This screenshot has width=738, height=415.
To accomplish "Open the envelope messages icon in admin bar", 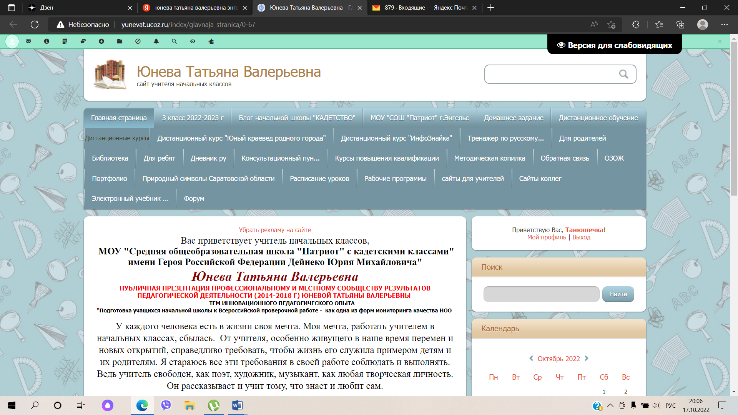I will 28,41.
